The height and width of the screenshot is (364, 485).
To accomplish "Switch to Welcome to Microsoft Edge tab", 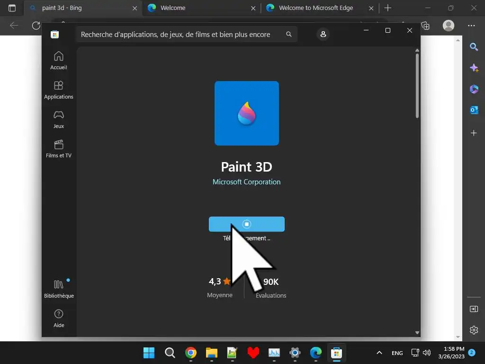I will 320,8.
